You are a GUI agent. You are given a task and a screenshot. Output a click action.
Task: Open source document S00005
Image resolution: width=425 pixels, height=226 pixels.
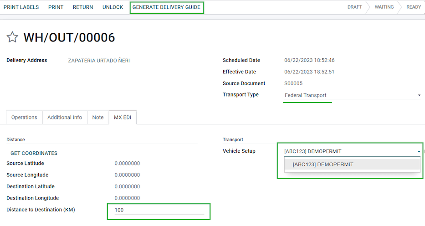pyautogui.click(x=293, y=83)
